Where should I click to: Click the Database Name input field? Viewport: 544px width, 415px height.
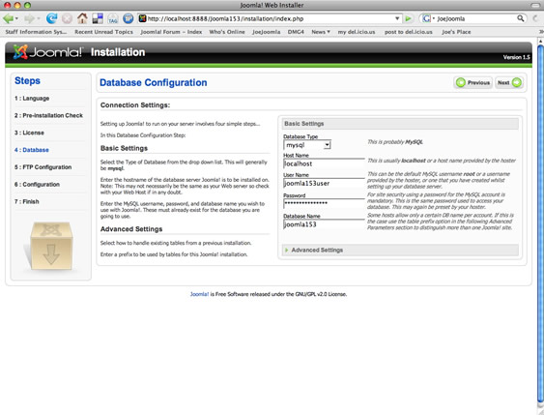tap(324, 224)
